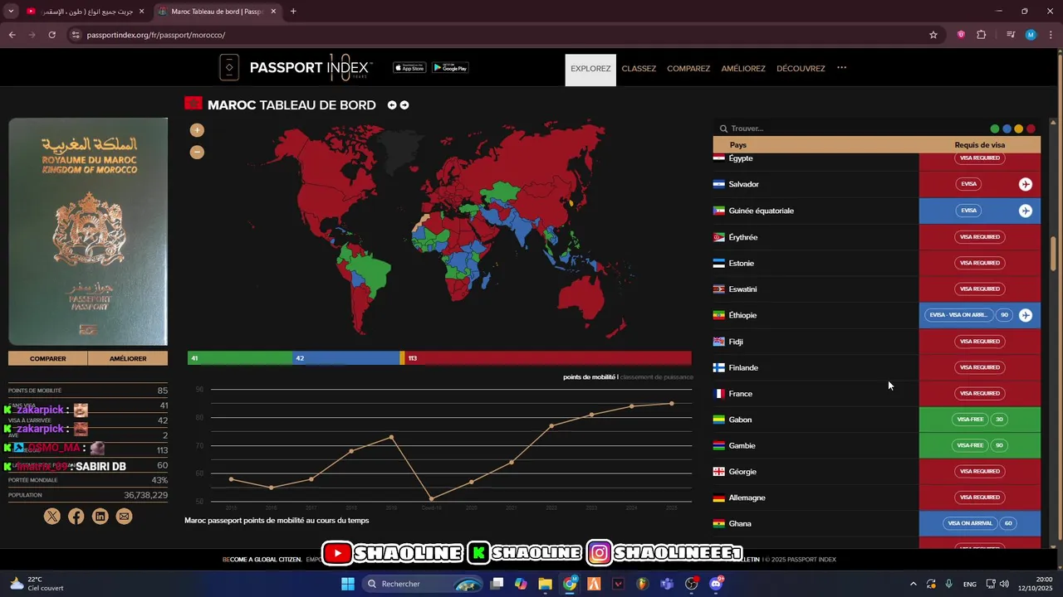Select points de mobilité chart view
The height and width of the screenshot is (597, 1063).
coord(590,377)
